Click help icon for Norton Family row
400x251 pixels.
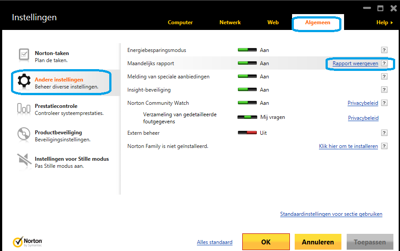click(x=384, y=146)
